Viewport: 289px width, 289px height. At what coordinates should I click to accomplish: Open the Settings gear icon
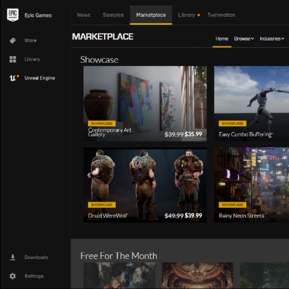(13, 276)
